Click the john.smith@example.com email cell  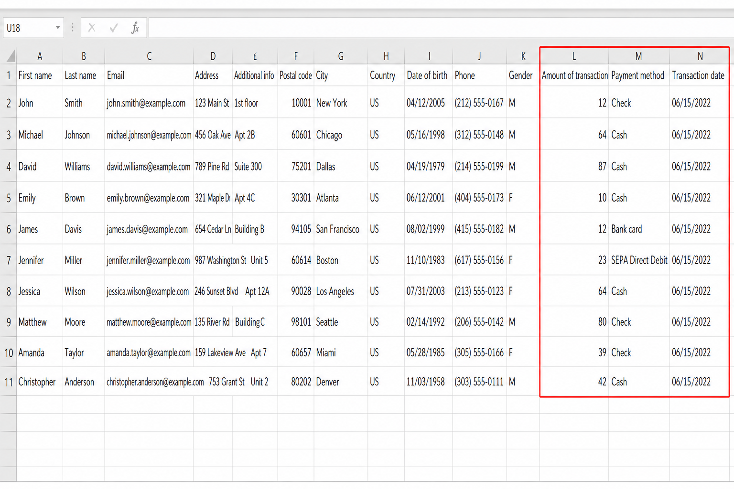pos(149,103)
